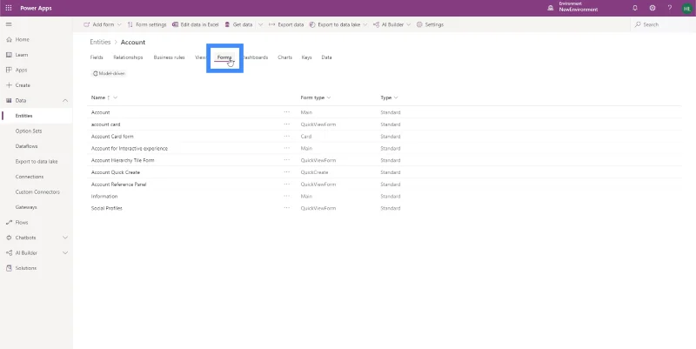Collapse the Data section in sidebar
This screenshot has height=349, width=696.
(x=65, y=100)
